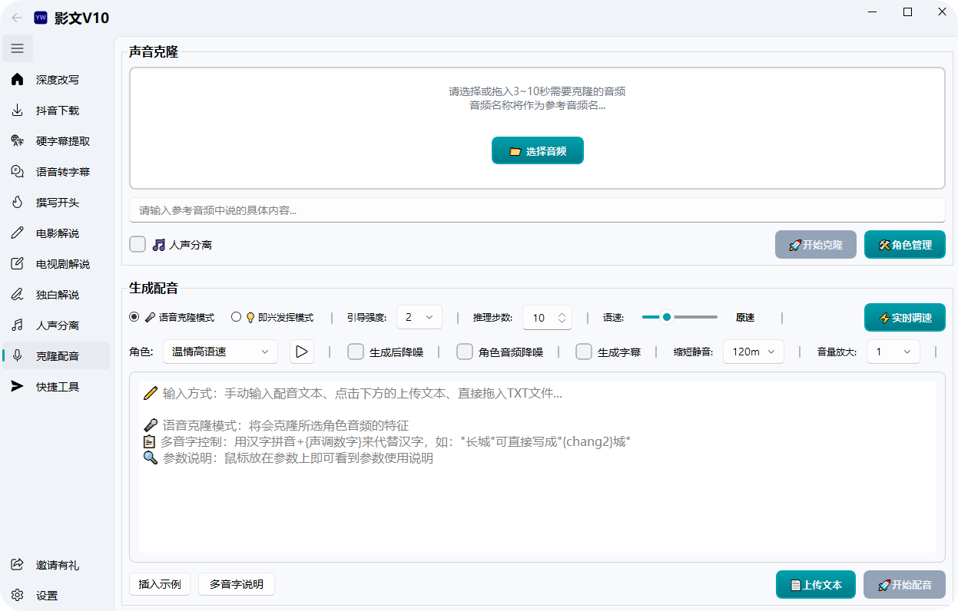Click the 语音转字幕 sidebar icon

point(17,172)
